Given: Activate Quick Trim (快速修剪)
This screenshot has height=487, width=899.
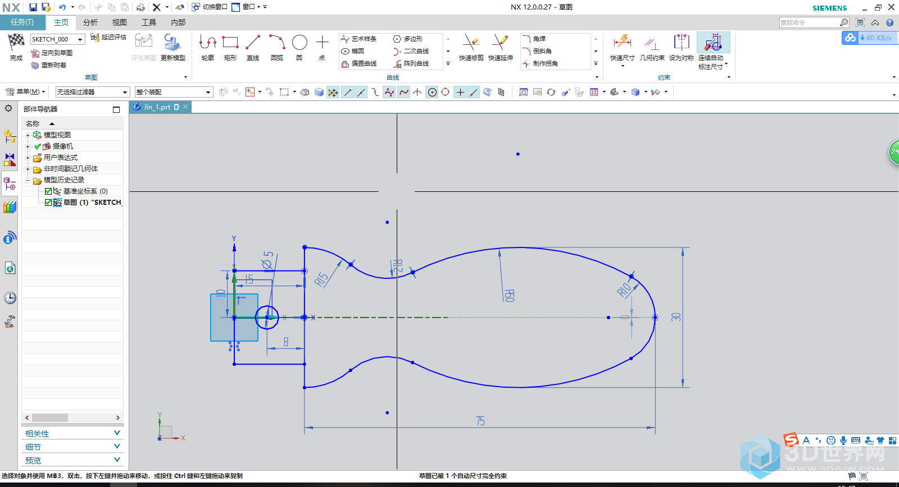Looking at the screenshot, I should 471,48.
